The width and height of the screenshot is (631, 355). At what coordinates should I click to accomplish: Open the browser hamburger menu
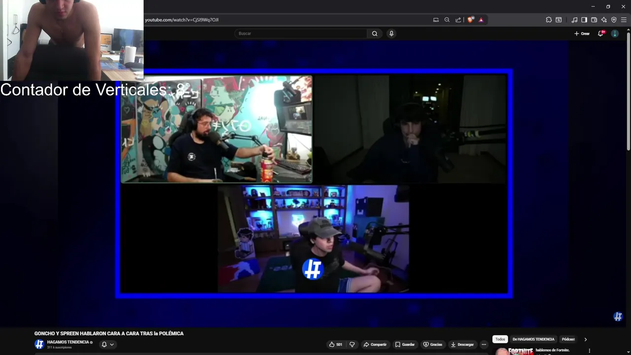tap(624, 20)
